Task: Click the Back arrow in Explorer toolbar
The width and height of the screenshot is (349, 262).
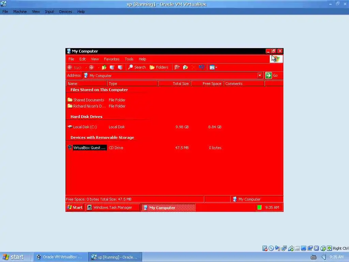Action: [70, 67]
